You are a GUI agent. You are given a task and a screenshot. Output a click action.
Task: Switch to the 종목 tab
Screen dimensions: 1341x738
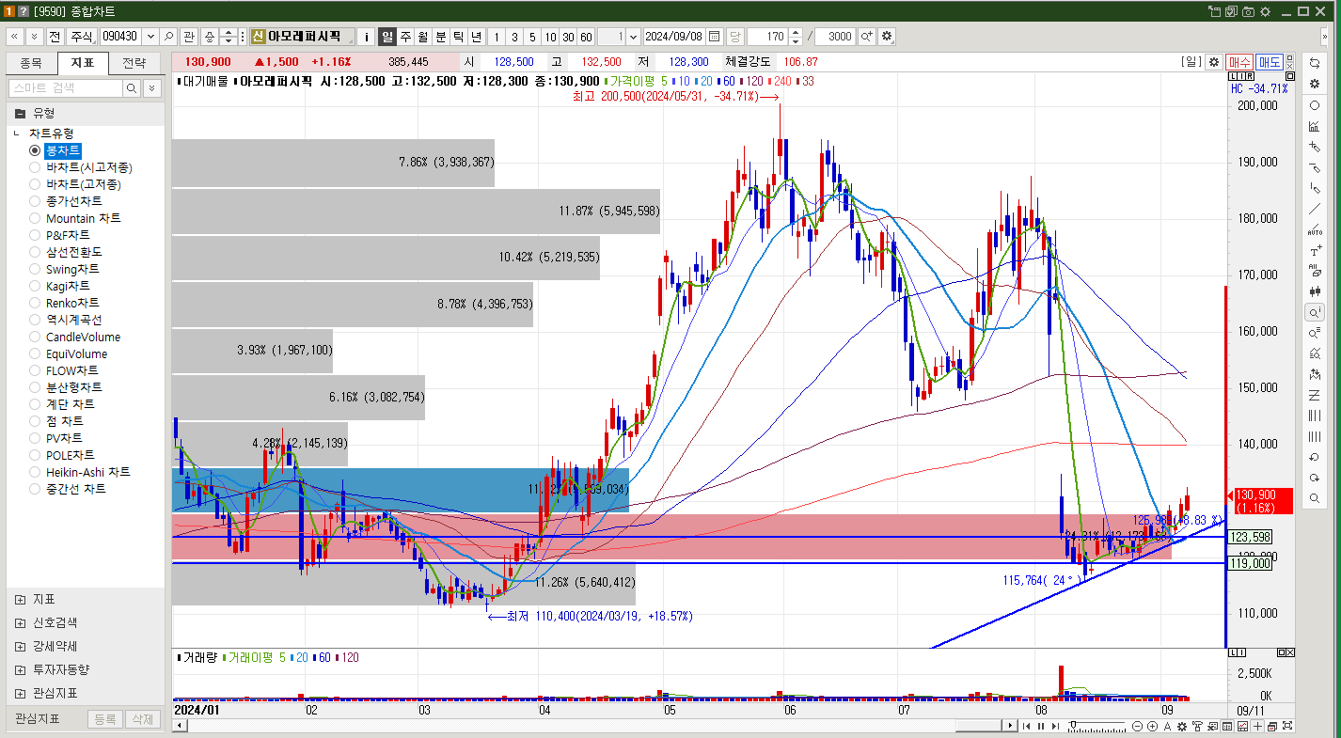click(31, 63)
